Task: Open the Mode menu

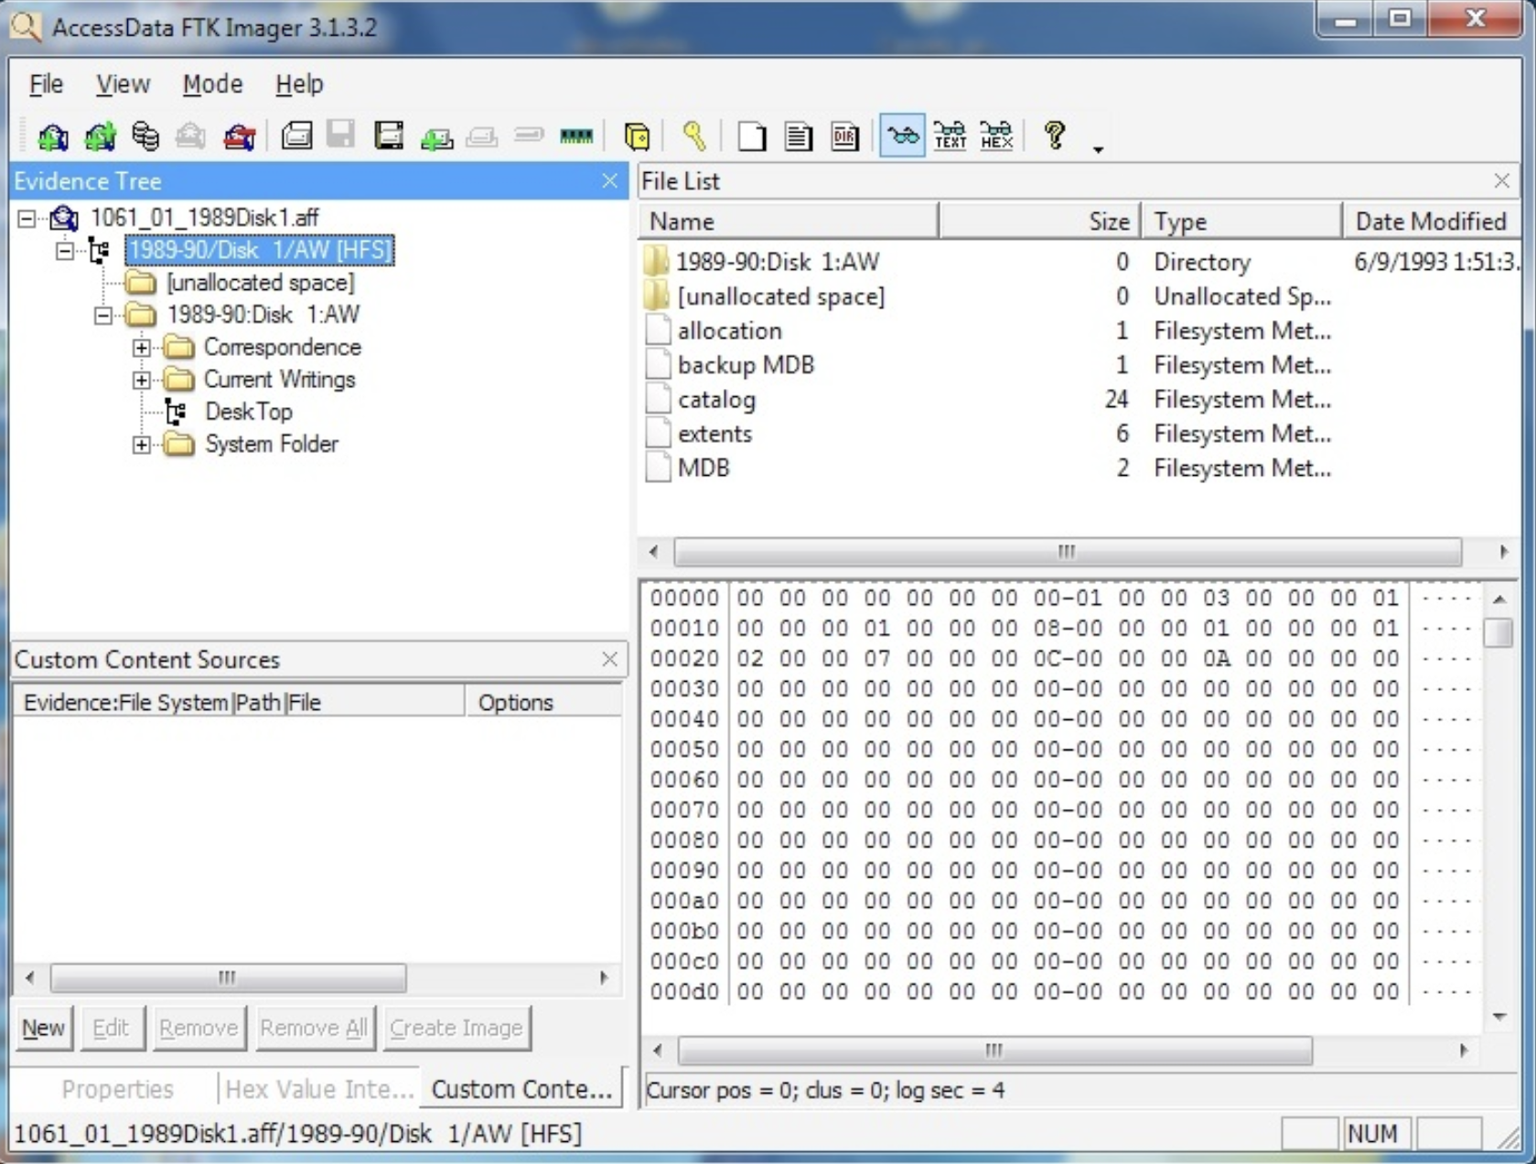Action: click(211, 83)
